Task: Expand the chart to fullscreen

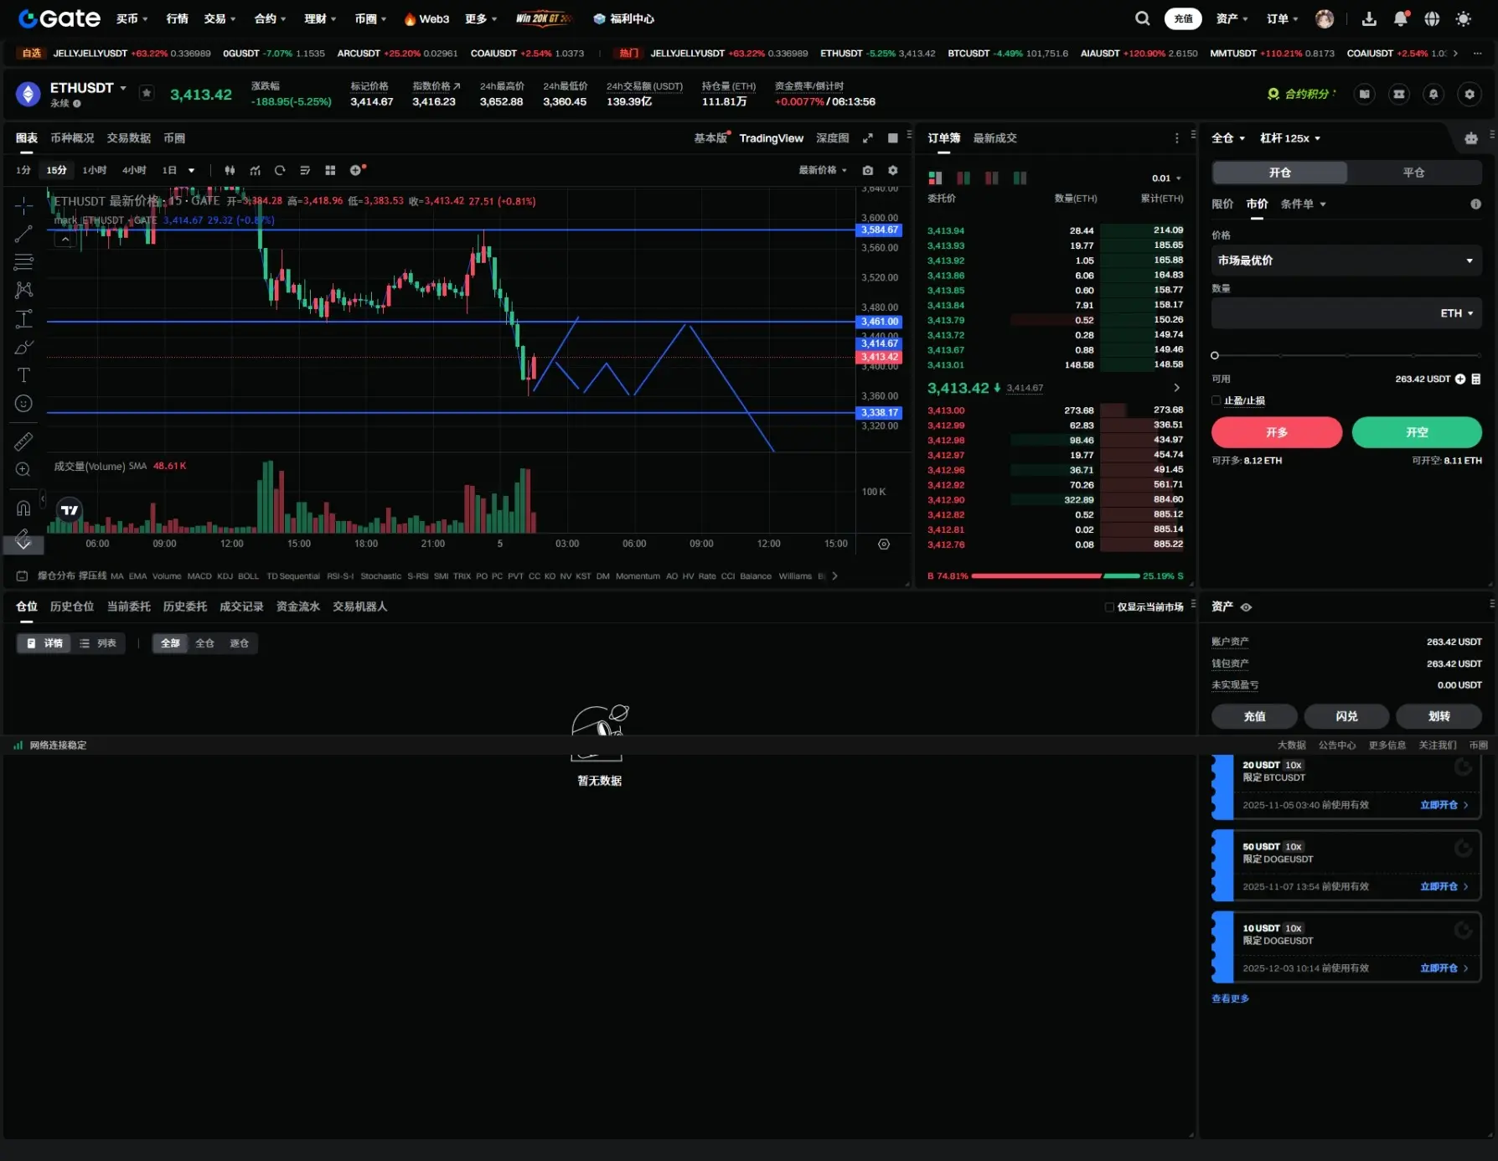Action: click(868, 138)
